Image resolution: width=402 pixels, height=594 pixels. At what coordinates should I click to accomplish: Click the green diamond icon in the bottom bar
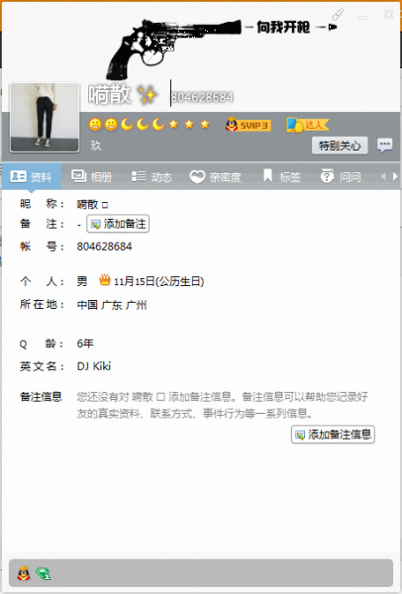tap(44, 573)
